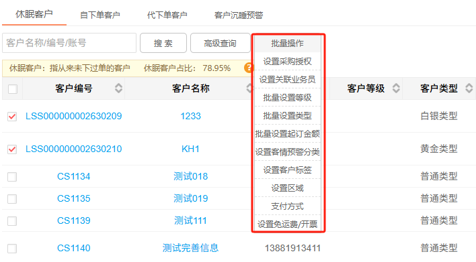The width and height of the screenshot is (476, 262).
Task: Switch to 自下单客户 tab
Action: click(x=100, y=15)
